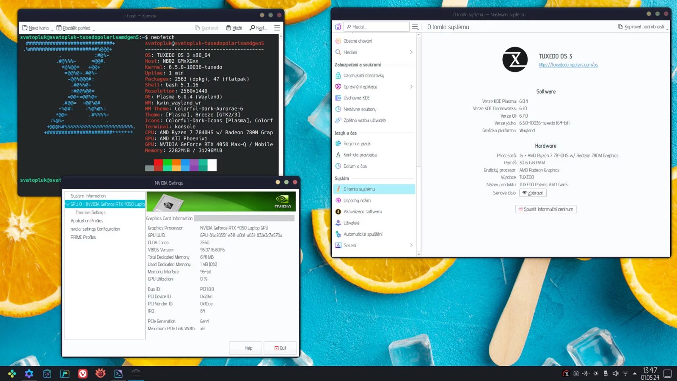Click the white color swatch in neofetch output
The width and height of the screenshot is (677, 381).
pyautogui.click(x=212, y=165)
